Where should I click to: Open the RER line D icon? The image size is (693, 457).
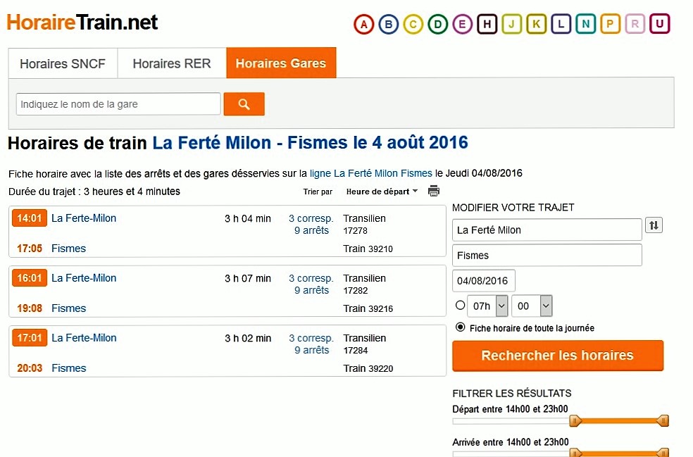(437, 25)
